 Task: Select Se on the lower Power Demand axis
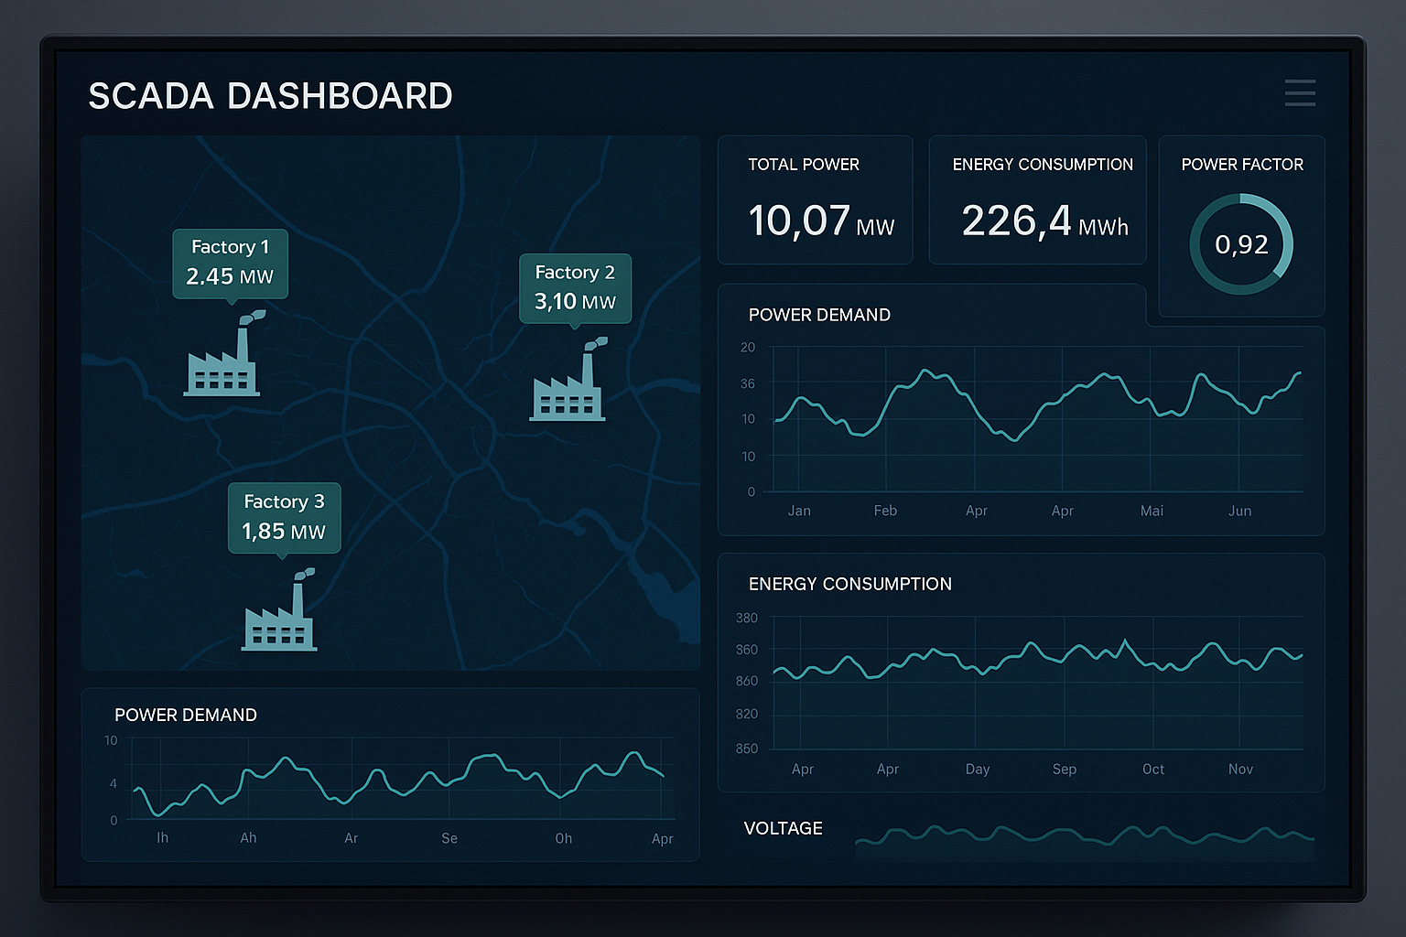[449, 838]
